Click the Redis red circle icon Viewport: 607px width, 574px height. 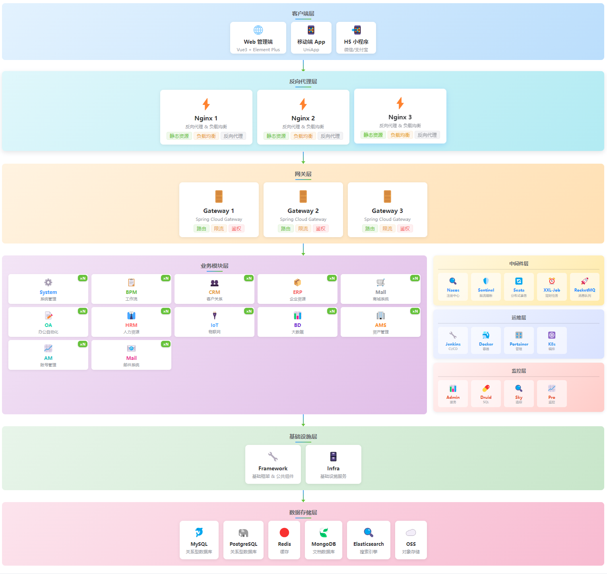(x=284, y=532)
